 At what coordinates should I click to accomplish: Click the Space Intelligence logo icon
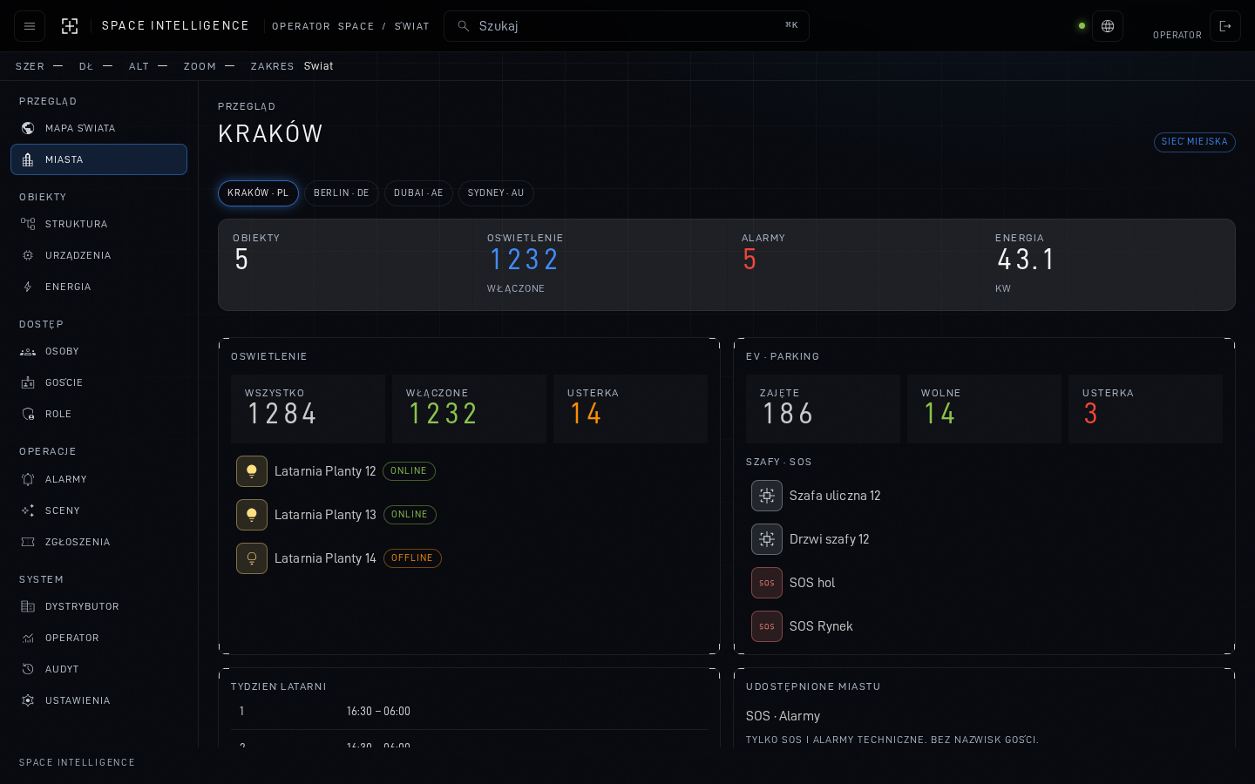pos(70,26)
